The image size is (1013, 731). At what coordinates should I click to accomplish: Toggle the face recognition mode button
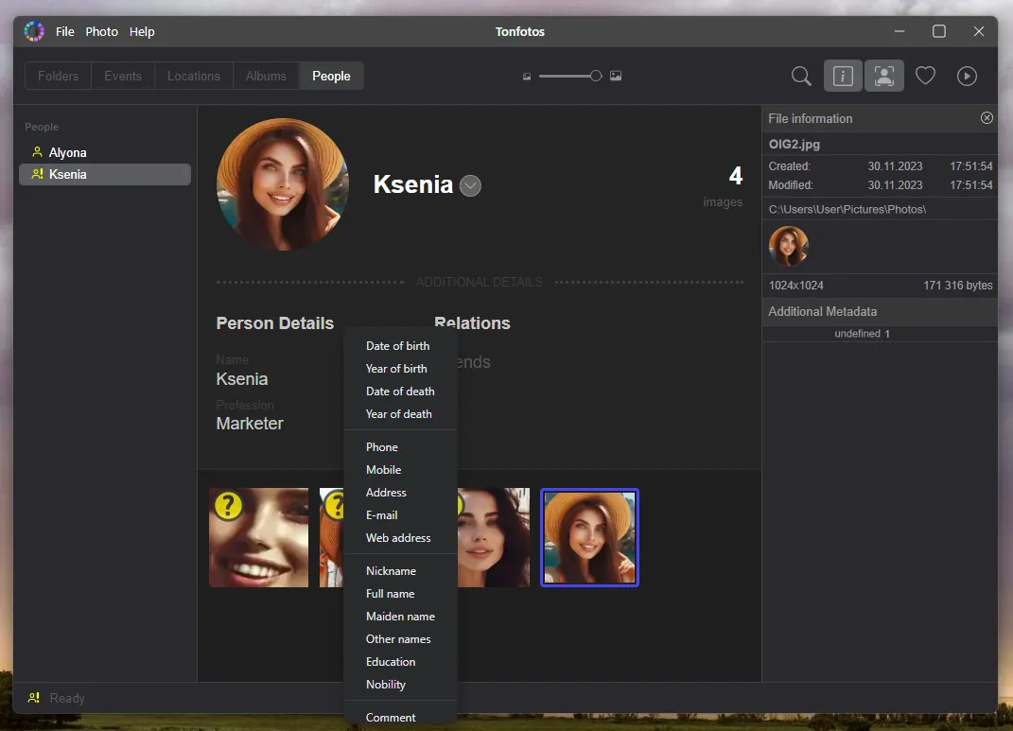(x=883, y=77)
